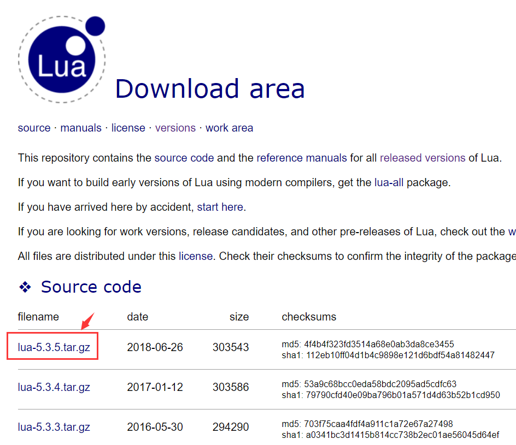The image size is (516, 445).
Task: Open the manuals navigation link
Action: click(81, 128)
